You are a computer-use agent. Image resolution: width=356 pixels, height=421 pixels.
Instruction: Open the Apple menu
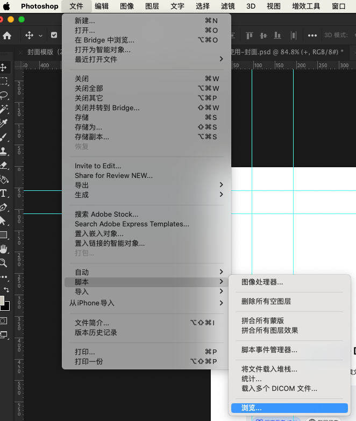(x=6, y=6)
